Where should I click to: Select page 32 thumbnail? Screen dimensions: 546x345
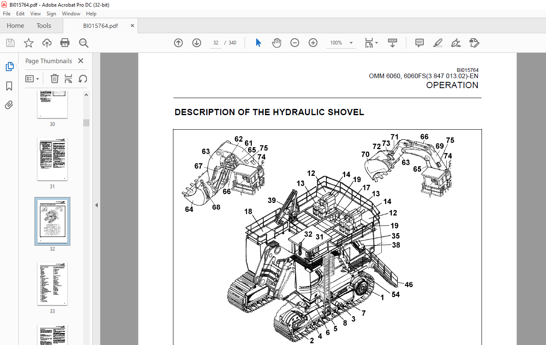coord(52,221)
